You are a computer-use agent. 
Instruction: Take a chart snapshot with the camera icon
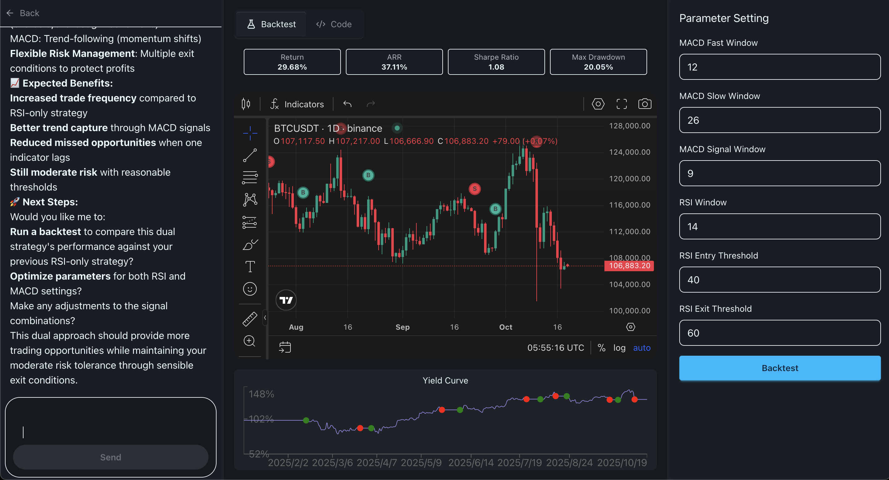coord(645,104)
